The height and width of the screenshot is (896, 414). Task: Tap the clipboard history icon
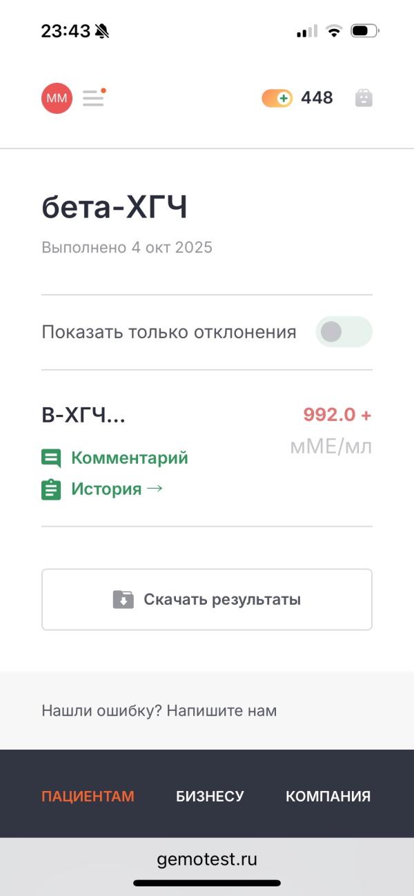(51, 489)
